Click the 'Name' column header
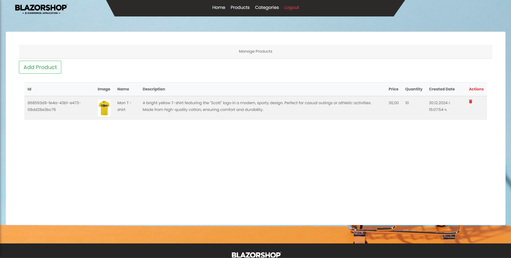 point(123,89)
